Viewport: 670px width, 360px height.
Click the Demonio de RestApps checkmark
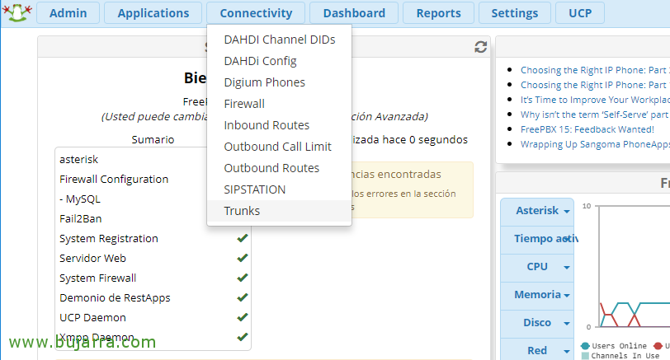243,297
